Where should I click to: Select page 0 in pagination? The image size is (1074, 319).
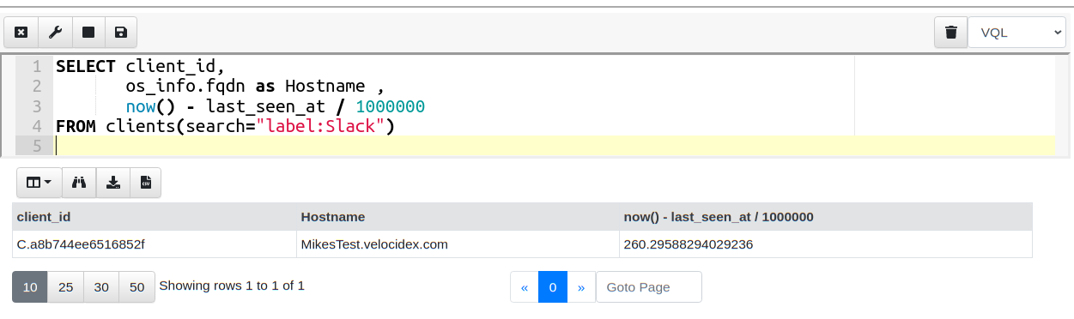point(553,287)
